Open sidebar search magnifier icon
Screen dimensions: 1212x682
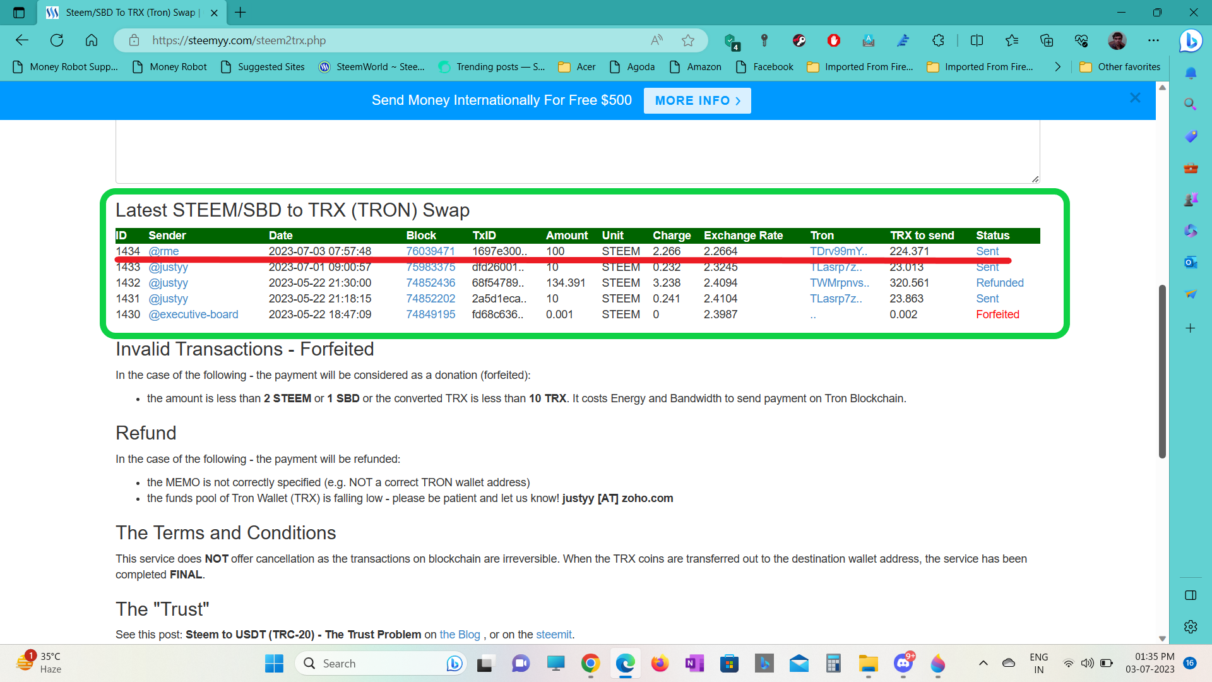1191,104
